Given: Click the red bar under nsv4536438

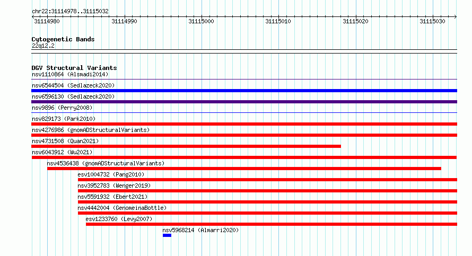Looking at the screenshot, I should point(244,169).
